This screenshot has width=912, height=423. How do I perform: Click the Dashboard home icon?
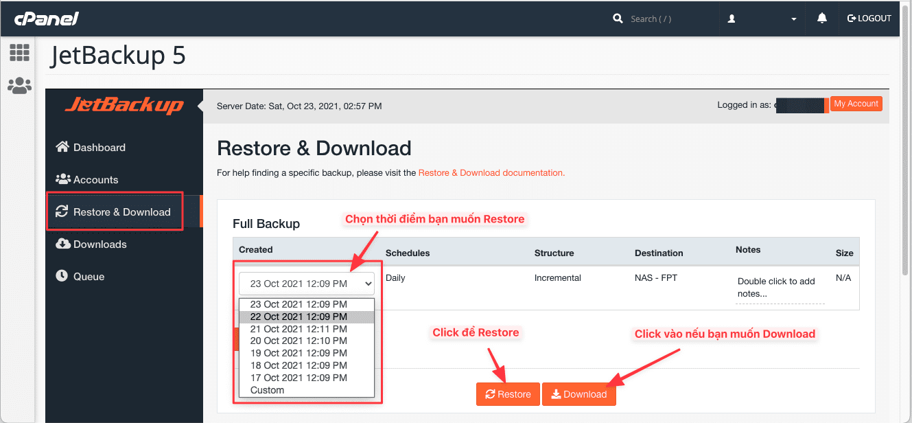pos(62,147)
